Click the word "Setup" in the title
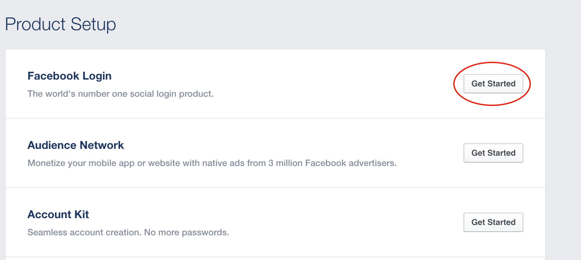The height and width of the screenshot is (260, 581). pyautogui.click(x=93, y=24)
